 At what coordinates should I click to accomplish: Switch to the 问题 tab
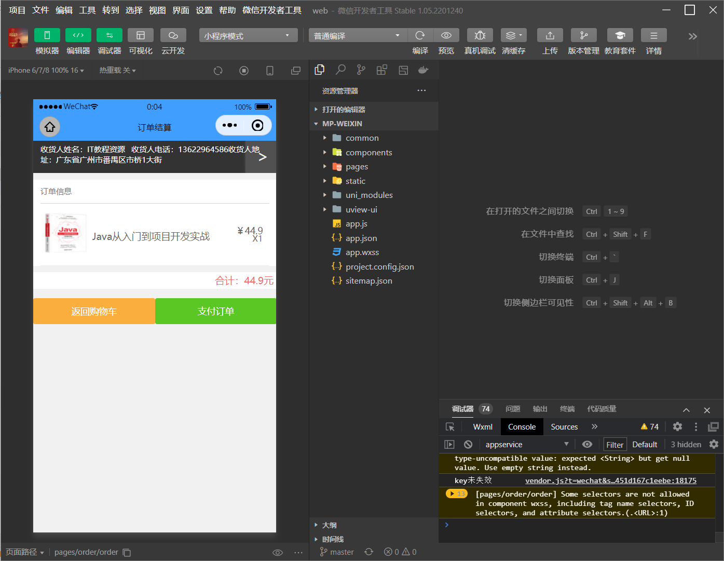tap(513, 409)
